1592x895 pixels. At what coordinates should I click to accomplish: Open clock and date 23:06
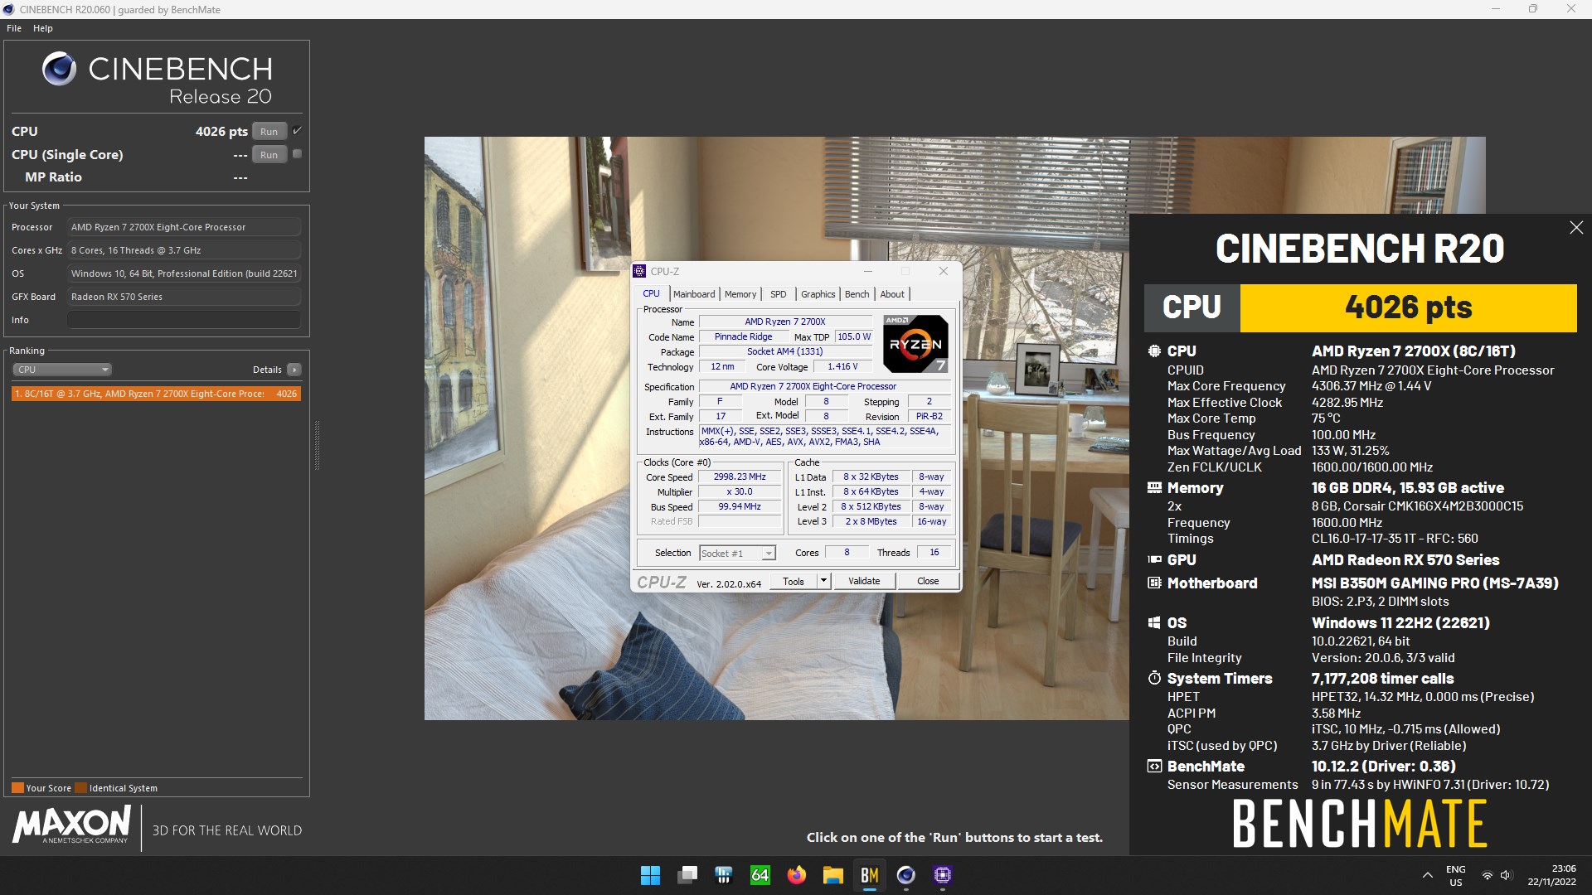click(x=1552, y=875)
